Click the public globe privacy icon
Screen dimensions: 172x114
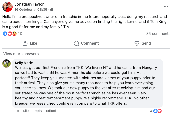pos(52,10)
